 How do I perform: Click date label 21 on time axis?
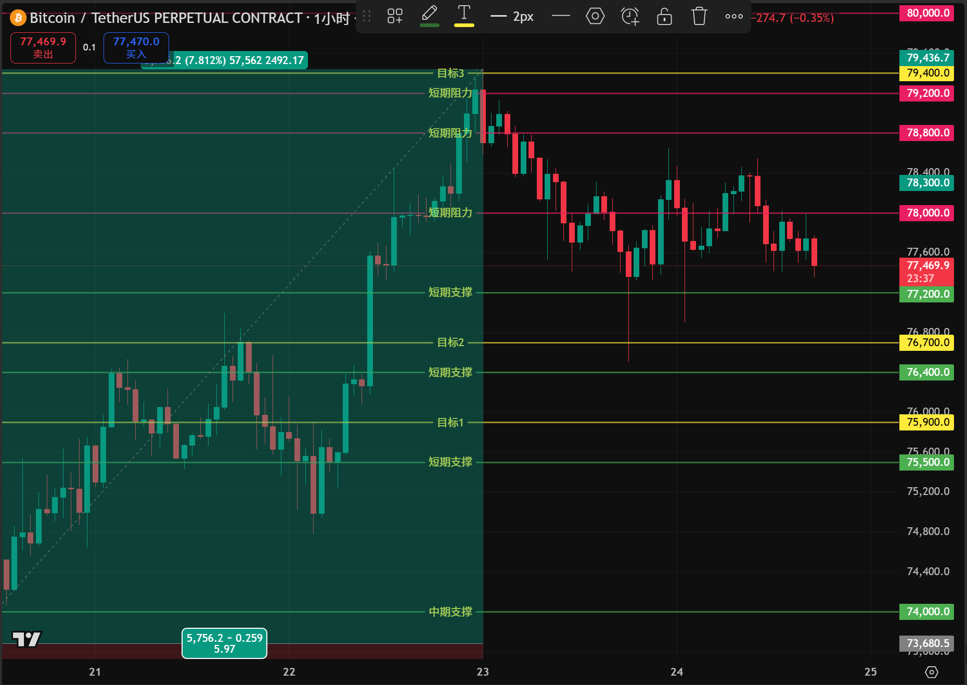pos(95,672)
